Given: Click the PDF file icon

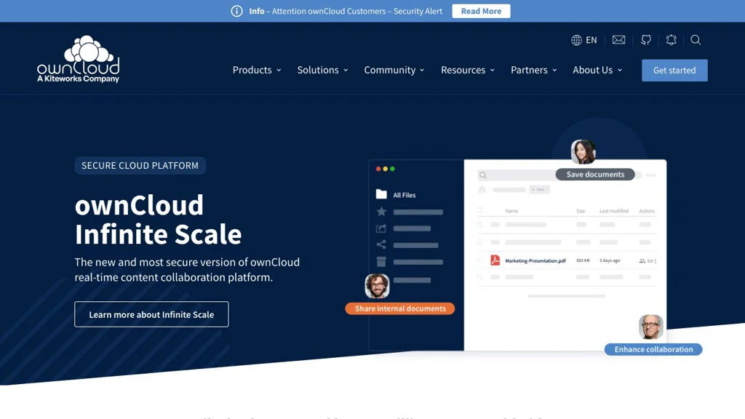Looking at the screenshot, I should [495, 260].
